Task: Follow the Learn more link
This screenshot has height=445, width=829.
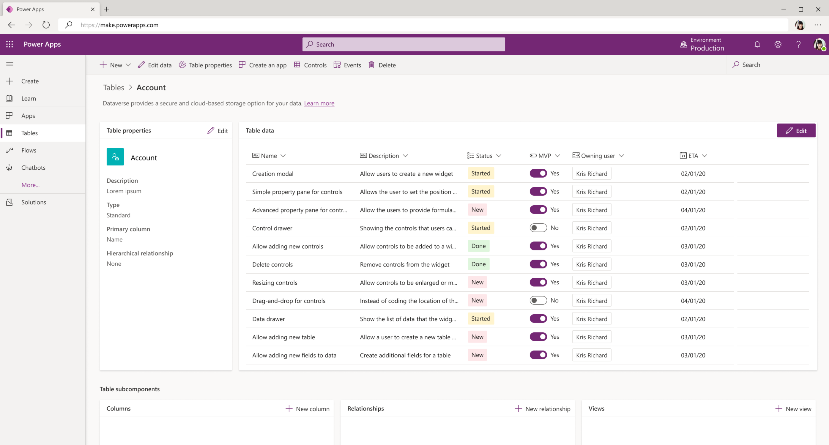Action: click(x=319, y=103)
